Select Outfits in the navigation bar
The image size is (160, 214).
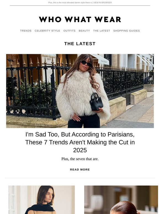tap(70, 31)
